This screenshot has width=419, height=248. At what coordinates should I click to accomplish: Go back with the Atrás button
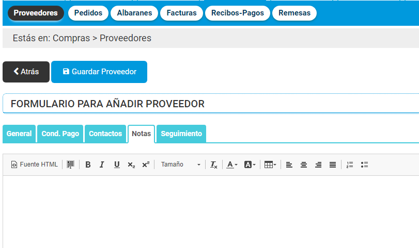pos(26,72)
